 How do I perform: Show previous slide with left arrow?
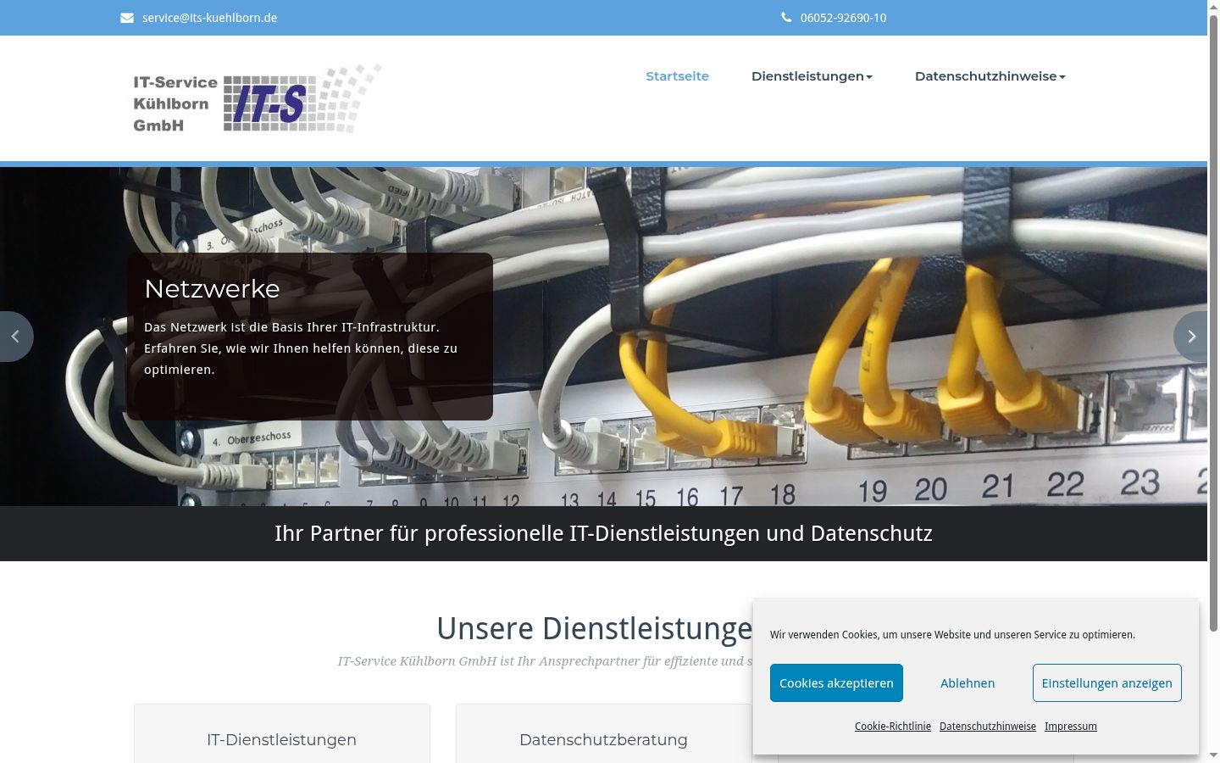tap(15, 337)
